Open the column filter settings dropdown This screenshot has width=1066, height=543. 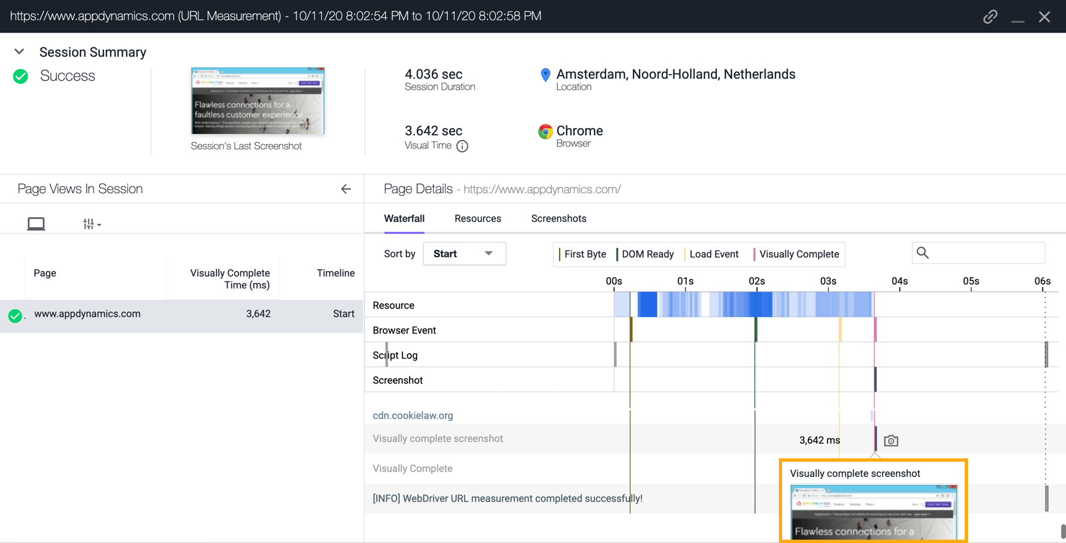point(92,225)
